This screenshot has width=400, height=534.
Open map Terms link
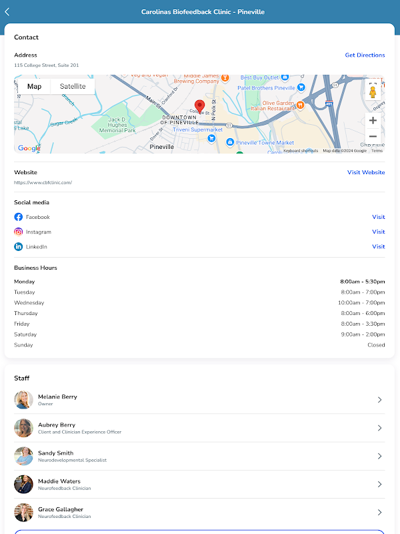click(377, 151)
